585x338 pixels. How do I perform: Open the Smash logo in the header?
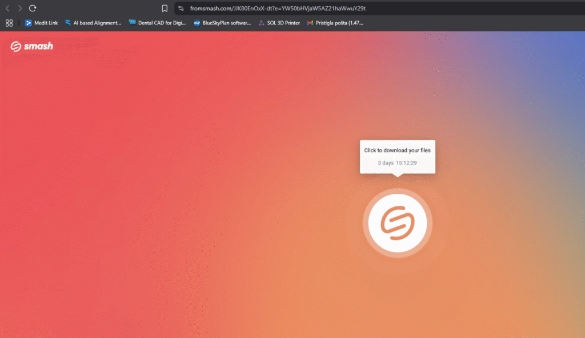(x=32, y=46)
